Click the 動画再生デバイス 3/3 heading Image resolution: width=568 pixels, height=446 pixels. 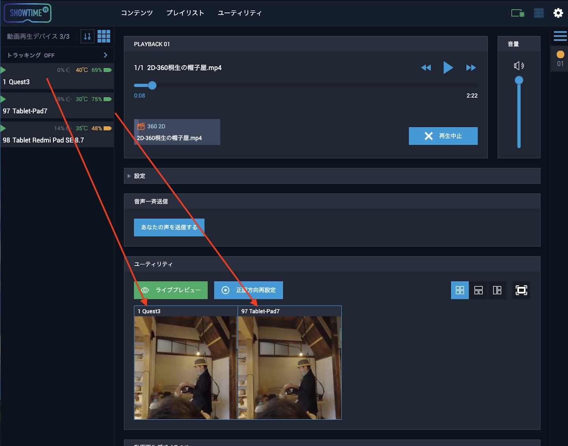click(x=38, y=36)
